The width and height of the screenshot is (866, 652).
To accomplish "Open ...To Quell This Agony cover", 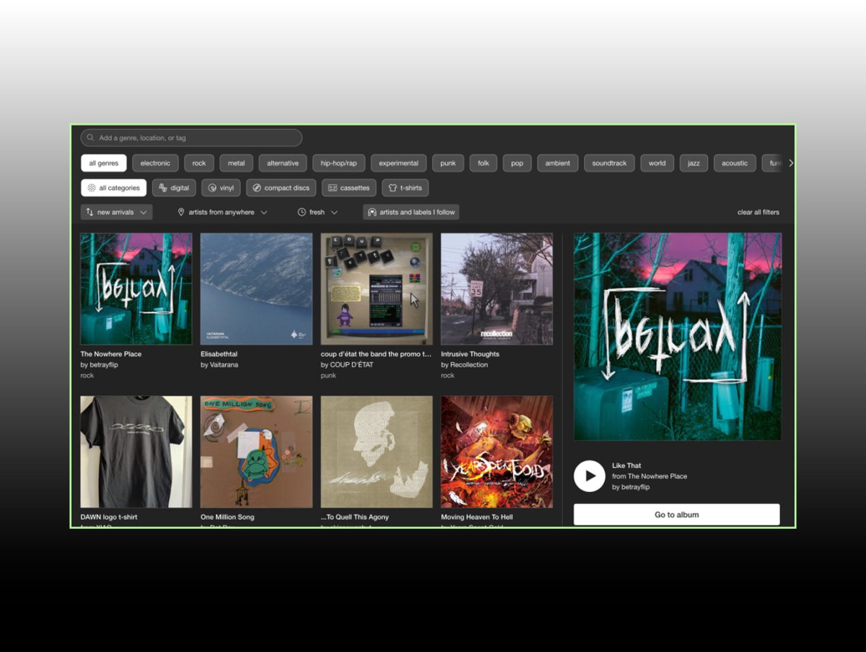I will pyautogui.click(x=377, y=451).
